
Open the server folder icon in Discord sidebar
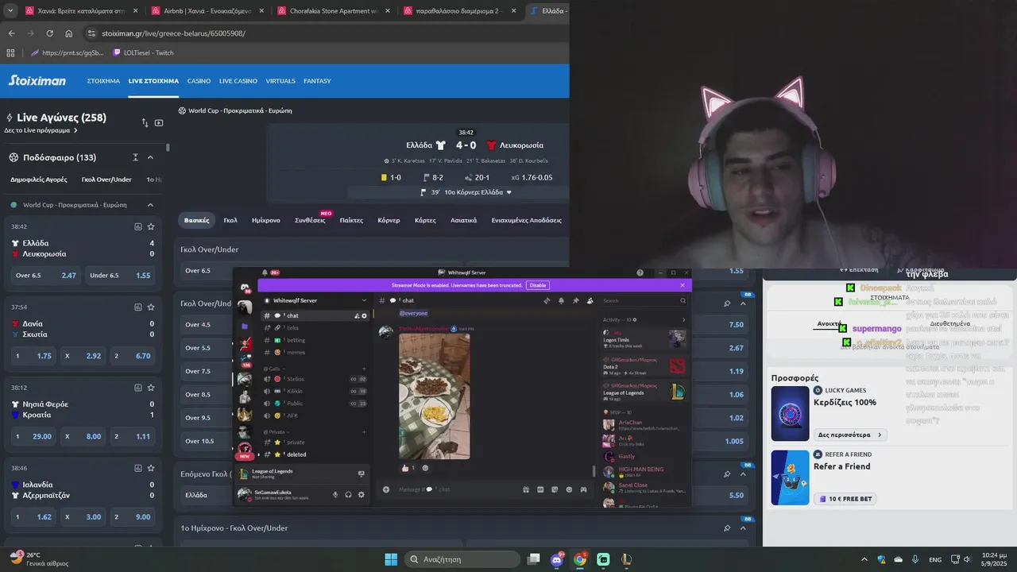pyautogui.click(x=245, y=326)
